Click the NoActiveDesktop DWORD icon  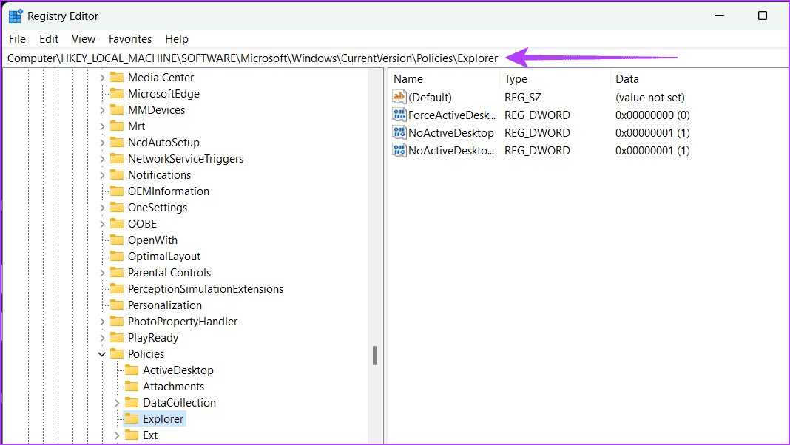399,132
